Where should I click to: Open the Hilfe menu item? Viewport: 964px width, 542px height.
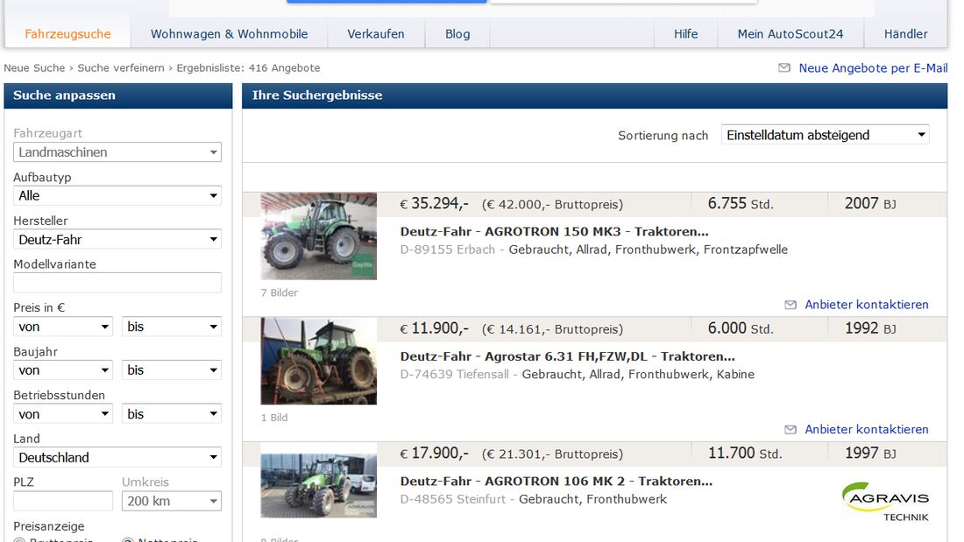click(x=685, y=34)
